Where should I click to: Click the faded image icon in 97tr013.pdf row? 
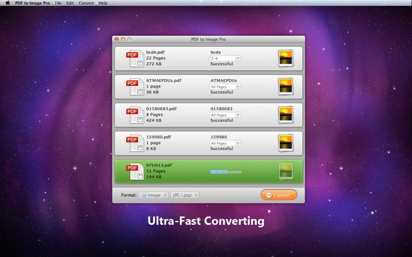coord(286,171)
